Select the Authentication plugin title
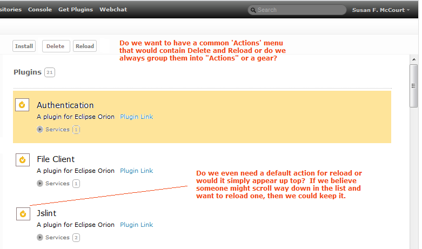Image resolution: width=422 pixels, height=249 pixels. coord(65,105)
